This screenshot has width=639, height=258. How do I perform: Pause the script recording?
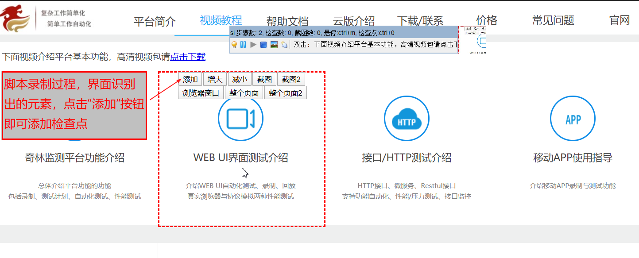(x=243, y=45)
